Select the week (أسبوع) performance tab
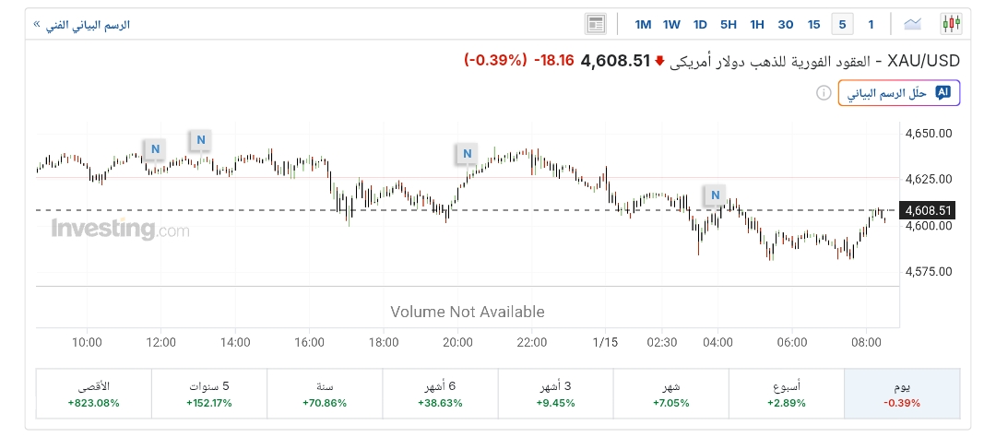The width and height of the screenshot is (996, 437). pyautogui.click(x=787, y=394)
